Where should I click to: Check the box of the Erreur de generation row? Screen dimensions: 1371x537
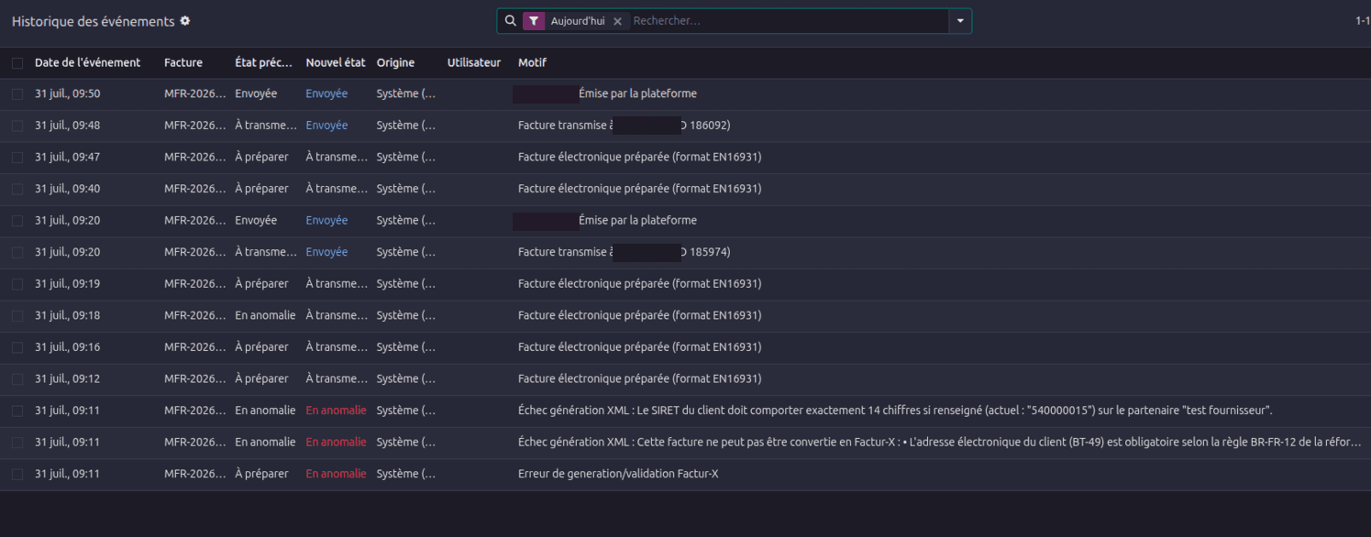[x=17, y=475]
